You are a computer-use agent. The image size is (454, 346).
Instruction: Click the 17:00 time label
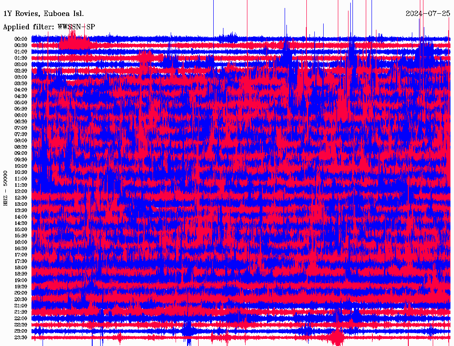point(21,255)
